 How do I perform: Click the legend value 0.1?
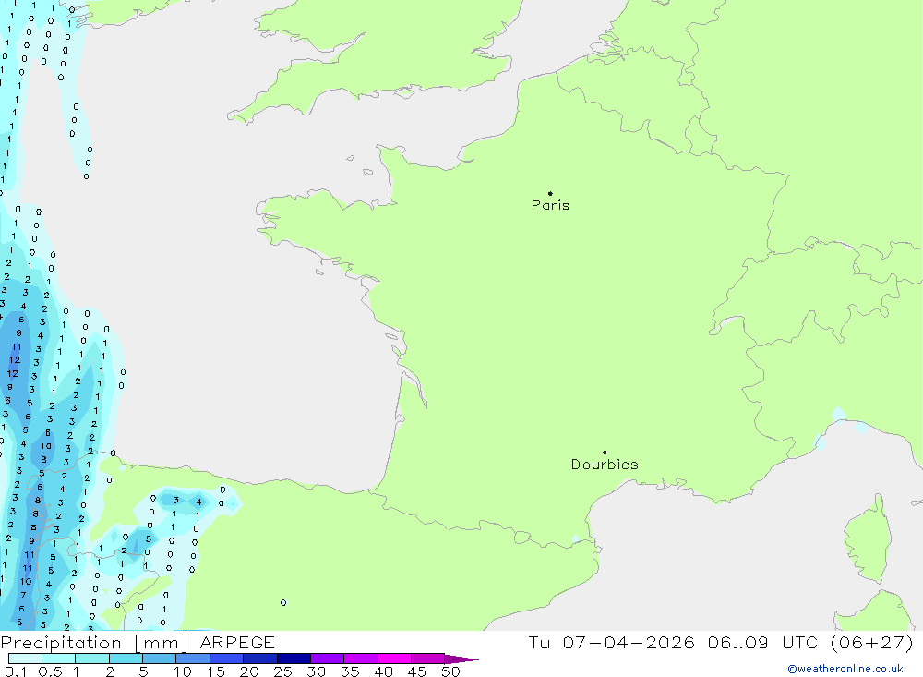tap(16, 671)
